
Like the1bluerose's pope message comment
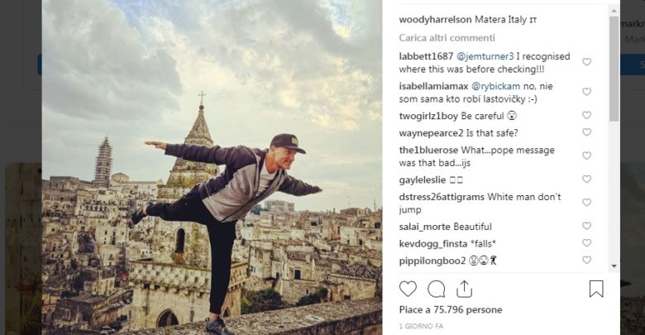coord(586,156)
